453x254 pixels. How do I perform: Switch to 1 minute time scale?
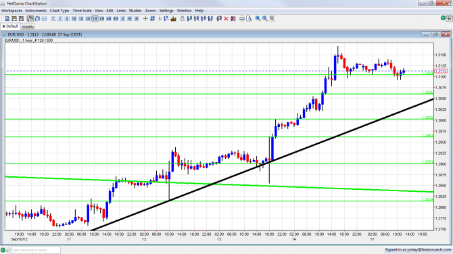click(x=59, y=18)
